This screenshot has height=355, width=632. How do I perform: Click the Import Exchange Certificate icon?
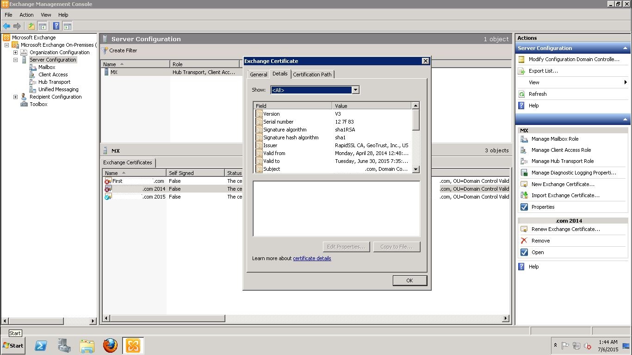(x=524, y=195)
